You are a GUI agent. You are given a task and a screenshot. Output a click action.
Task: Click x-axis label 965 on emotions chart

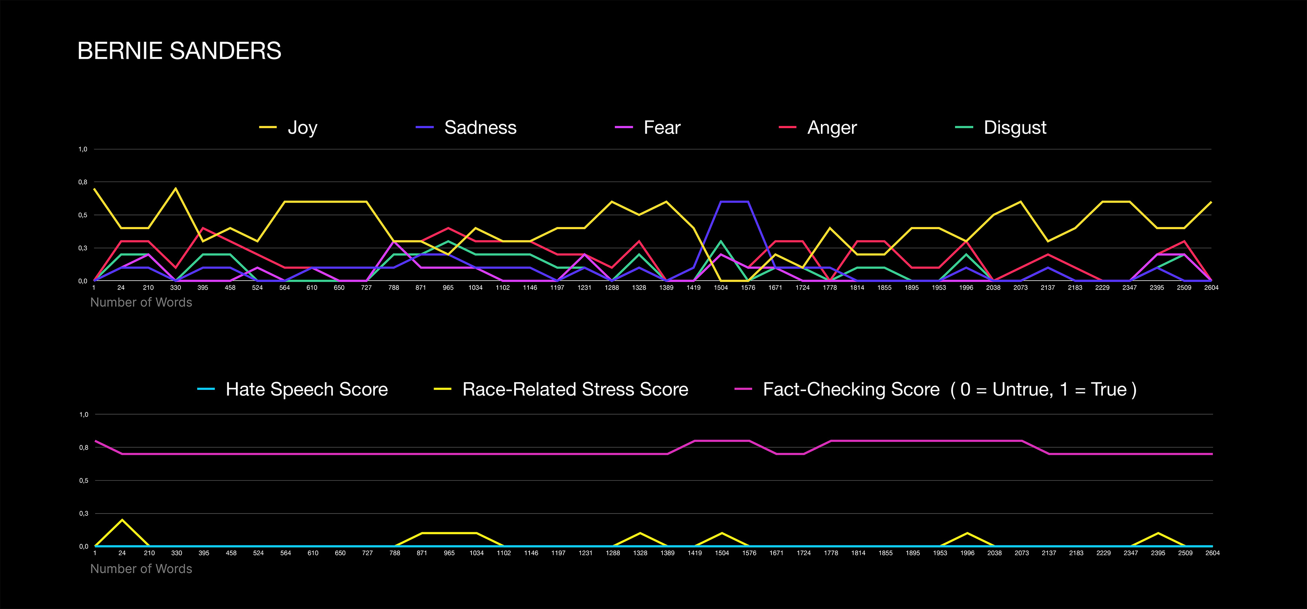(448, 288)
